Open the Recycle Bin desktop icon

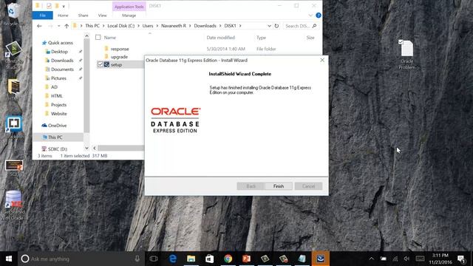coord(13,14)
